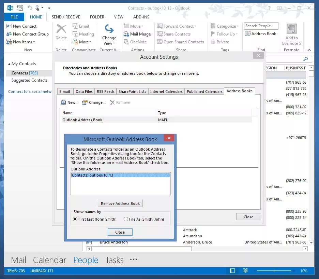Screen dimensions: 319x279
Task: Click the Search People input field
Action: coord(261,26)
